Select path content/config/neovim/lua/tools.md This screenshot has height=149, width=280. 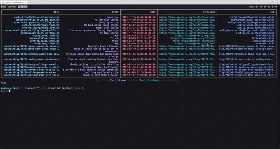coord(37,17)
